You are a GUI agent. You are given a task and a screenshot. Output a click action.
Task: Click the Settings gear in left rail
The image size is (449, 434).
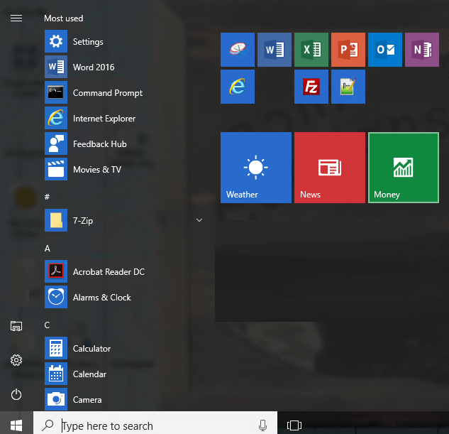pos(16,360)
